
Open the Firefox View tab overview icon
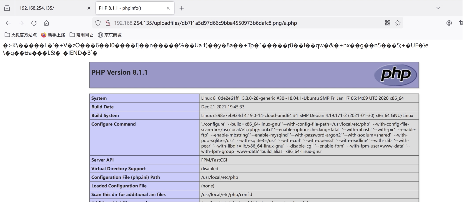[x=7, y=8]
